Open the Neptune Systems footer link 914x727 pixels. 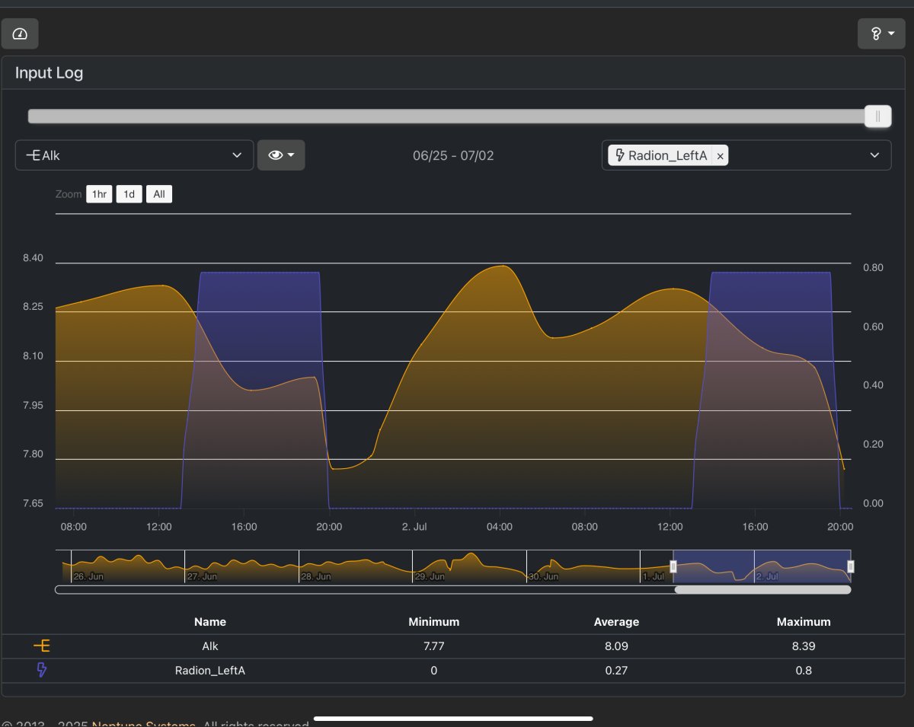pos(144,724)
